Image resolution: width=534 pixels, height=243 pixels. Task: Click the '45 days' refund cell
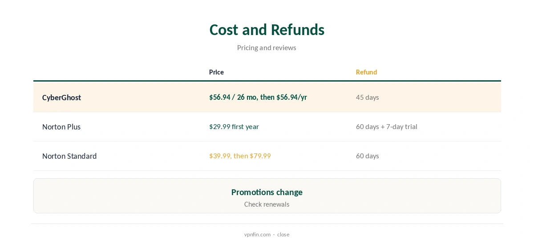pos(368,97)
